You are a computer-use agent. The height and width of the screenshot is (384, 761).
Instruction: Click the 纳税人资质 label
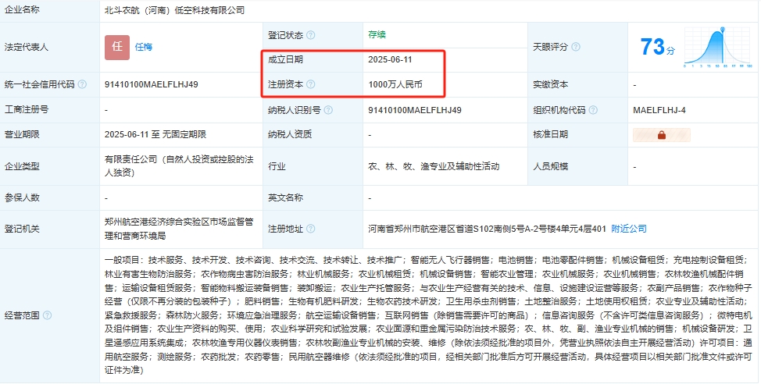click(x=290, y=134)
